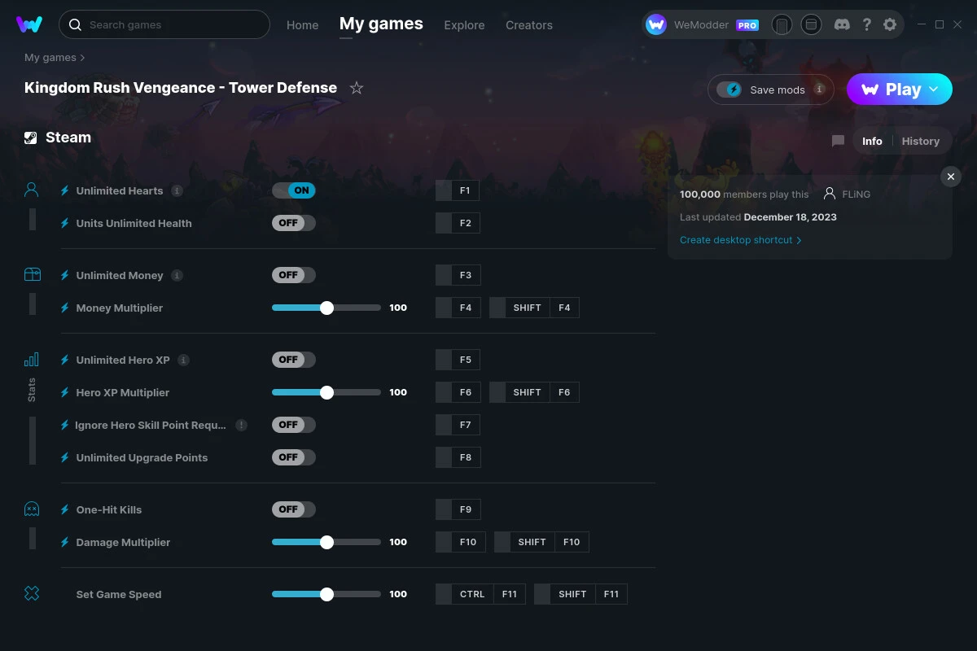
Task: Open the help question mark icon
Action: point(867,24)
